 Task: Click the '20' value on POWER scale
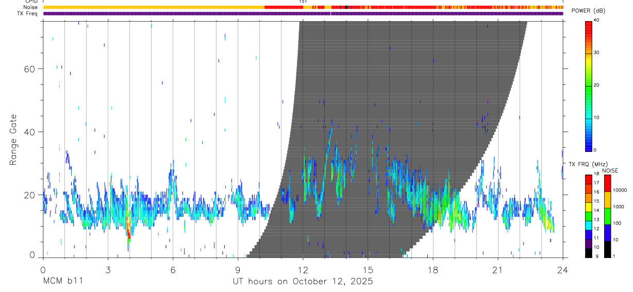pos(596,85)
